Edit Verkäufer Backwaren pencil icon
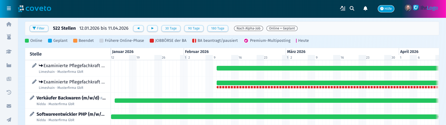This screenshot has height=125, width=446. tap(32, 98)
